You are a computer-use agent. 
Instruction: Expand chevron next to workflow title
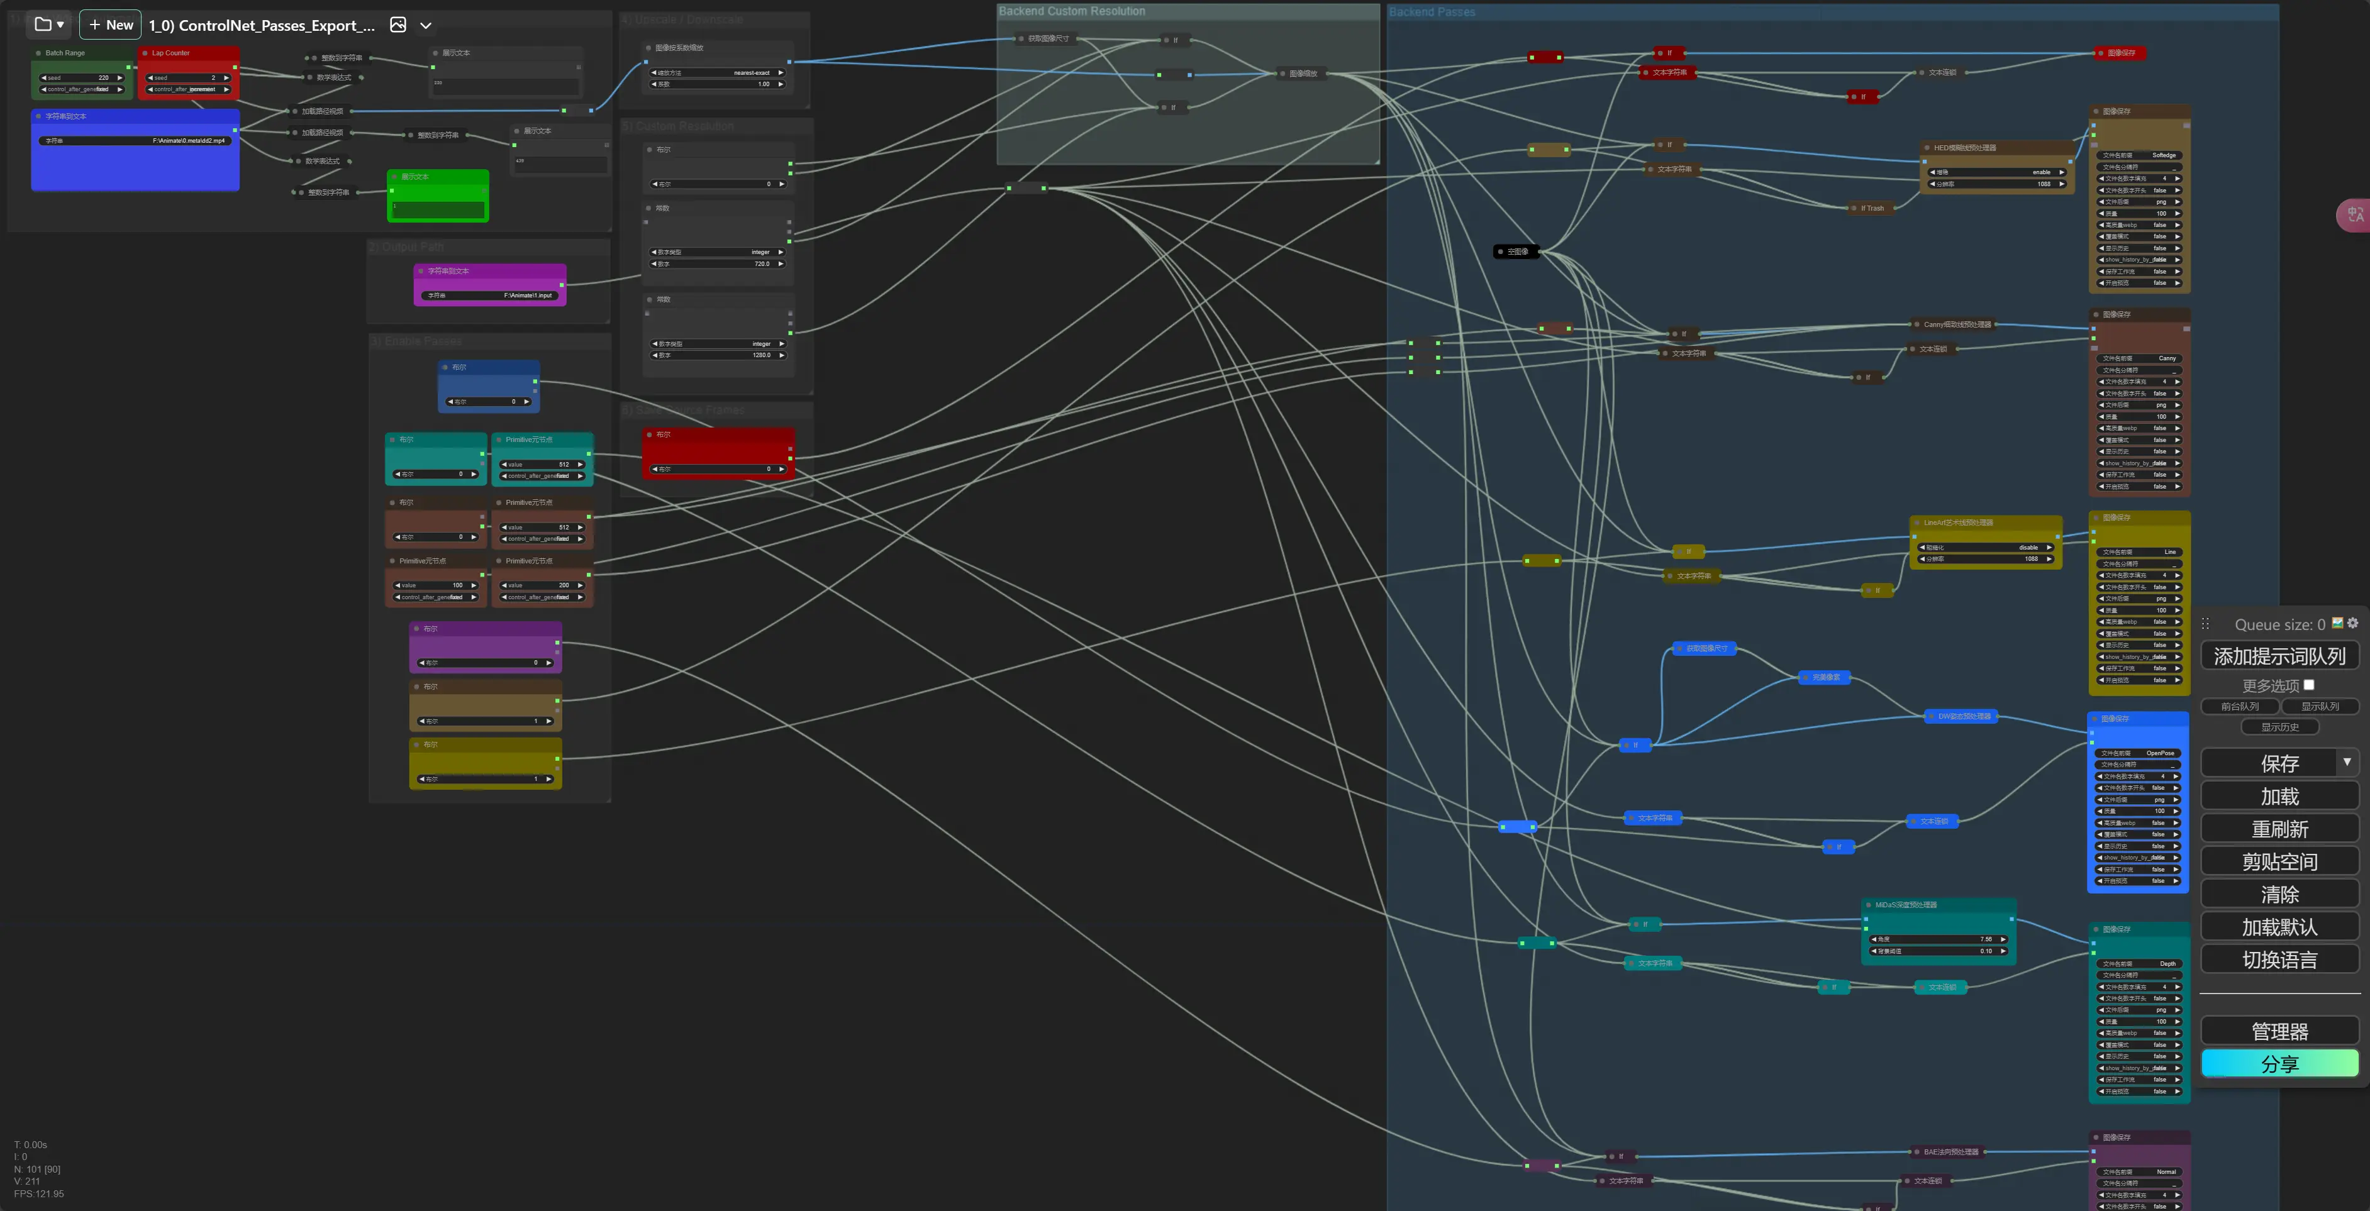tap(425, 26)
